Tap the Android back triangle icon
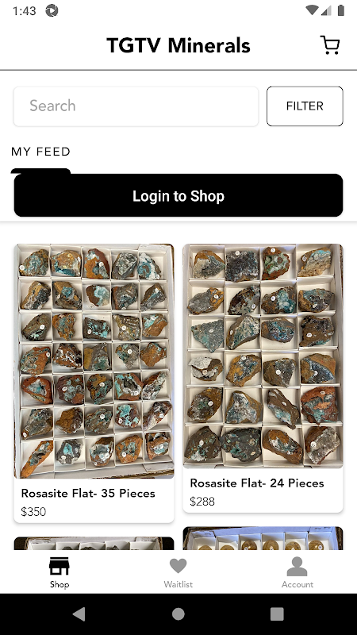Image resolution: width=357 pixels, height=635 pixels. pyautogui.click(x=79, y=614)
